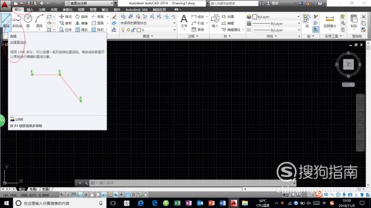The width and height of the screenshot is (371, 208).
Task: Toggle the layer lock icon
Action: tap(133, 30)
